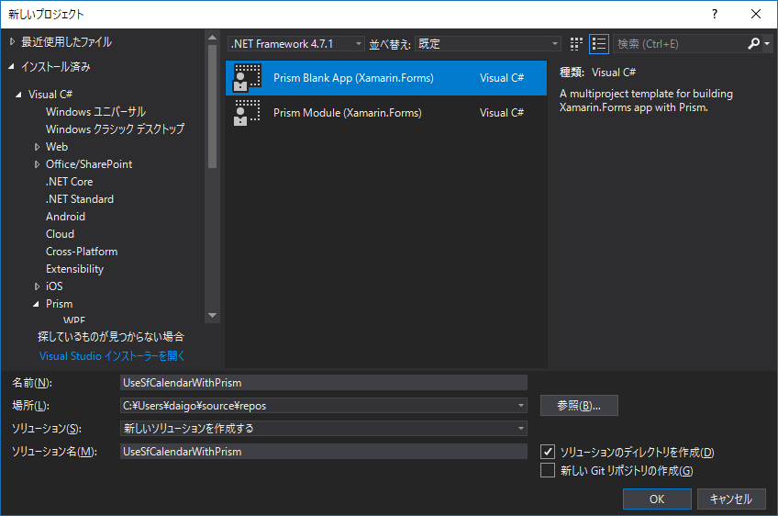778x516 pixels.
Task: Select Cloud category
Action: 60,234
